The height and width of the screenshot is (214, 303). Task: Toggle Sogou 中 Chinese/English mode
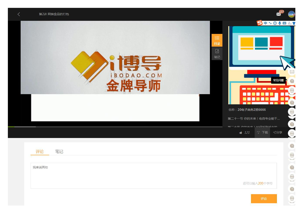[265, 23]
